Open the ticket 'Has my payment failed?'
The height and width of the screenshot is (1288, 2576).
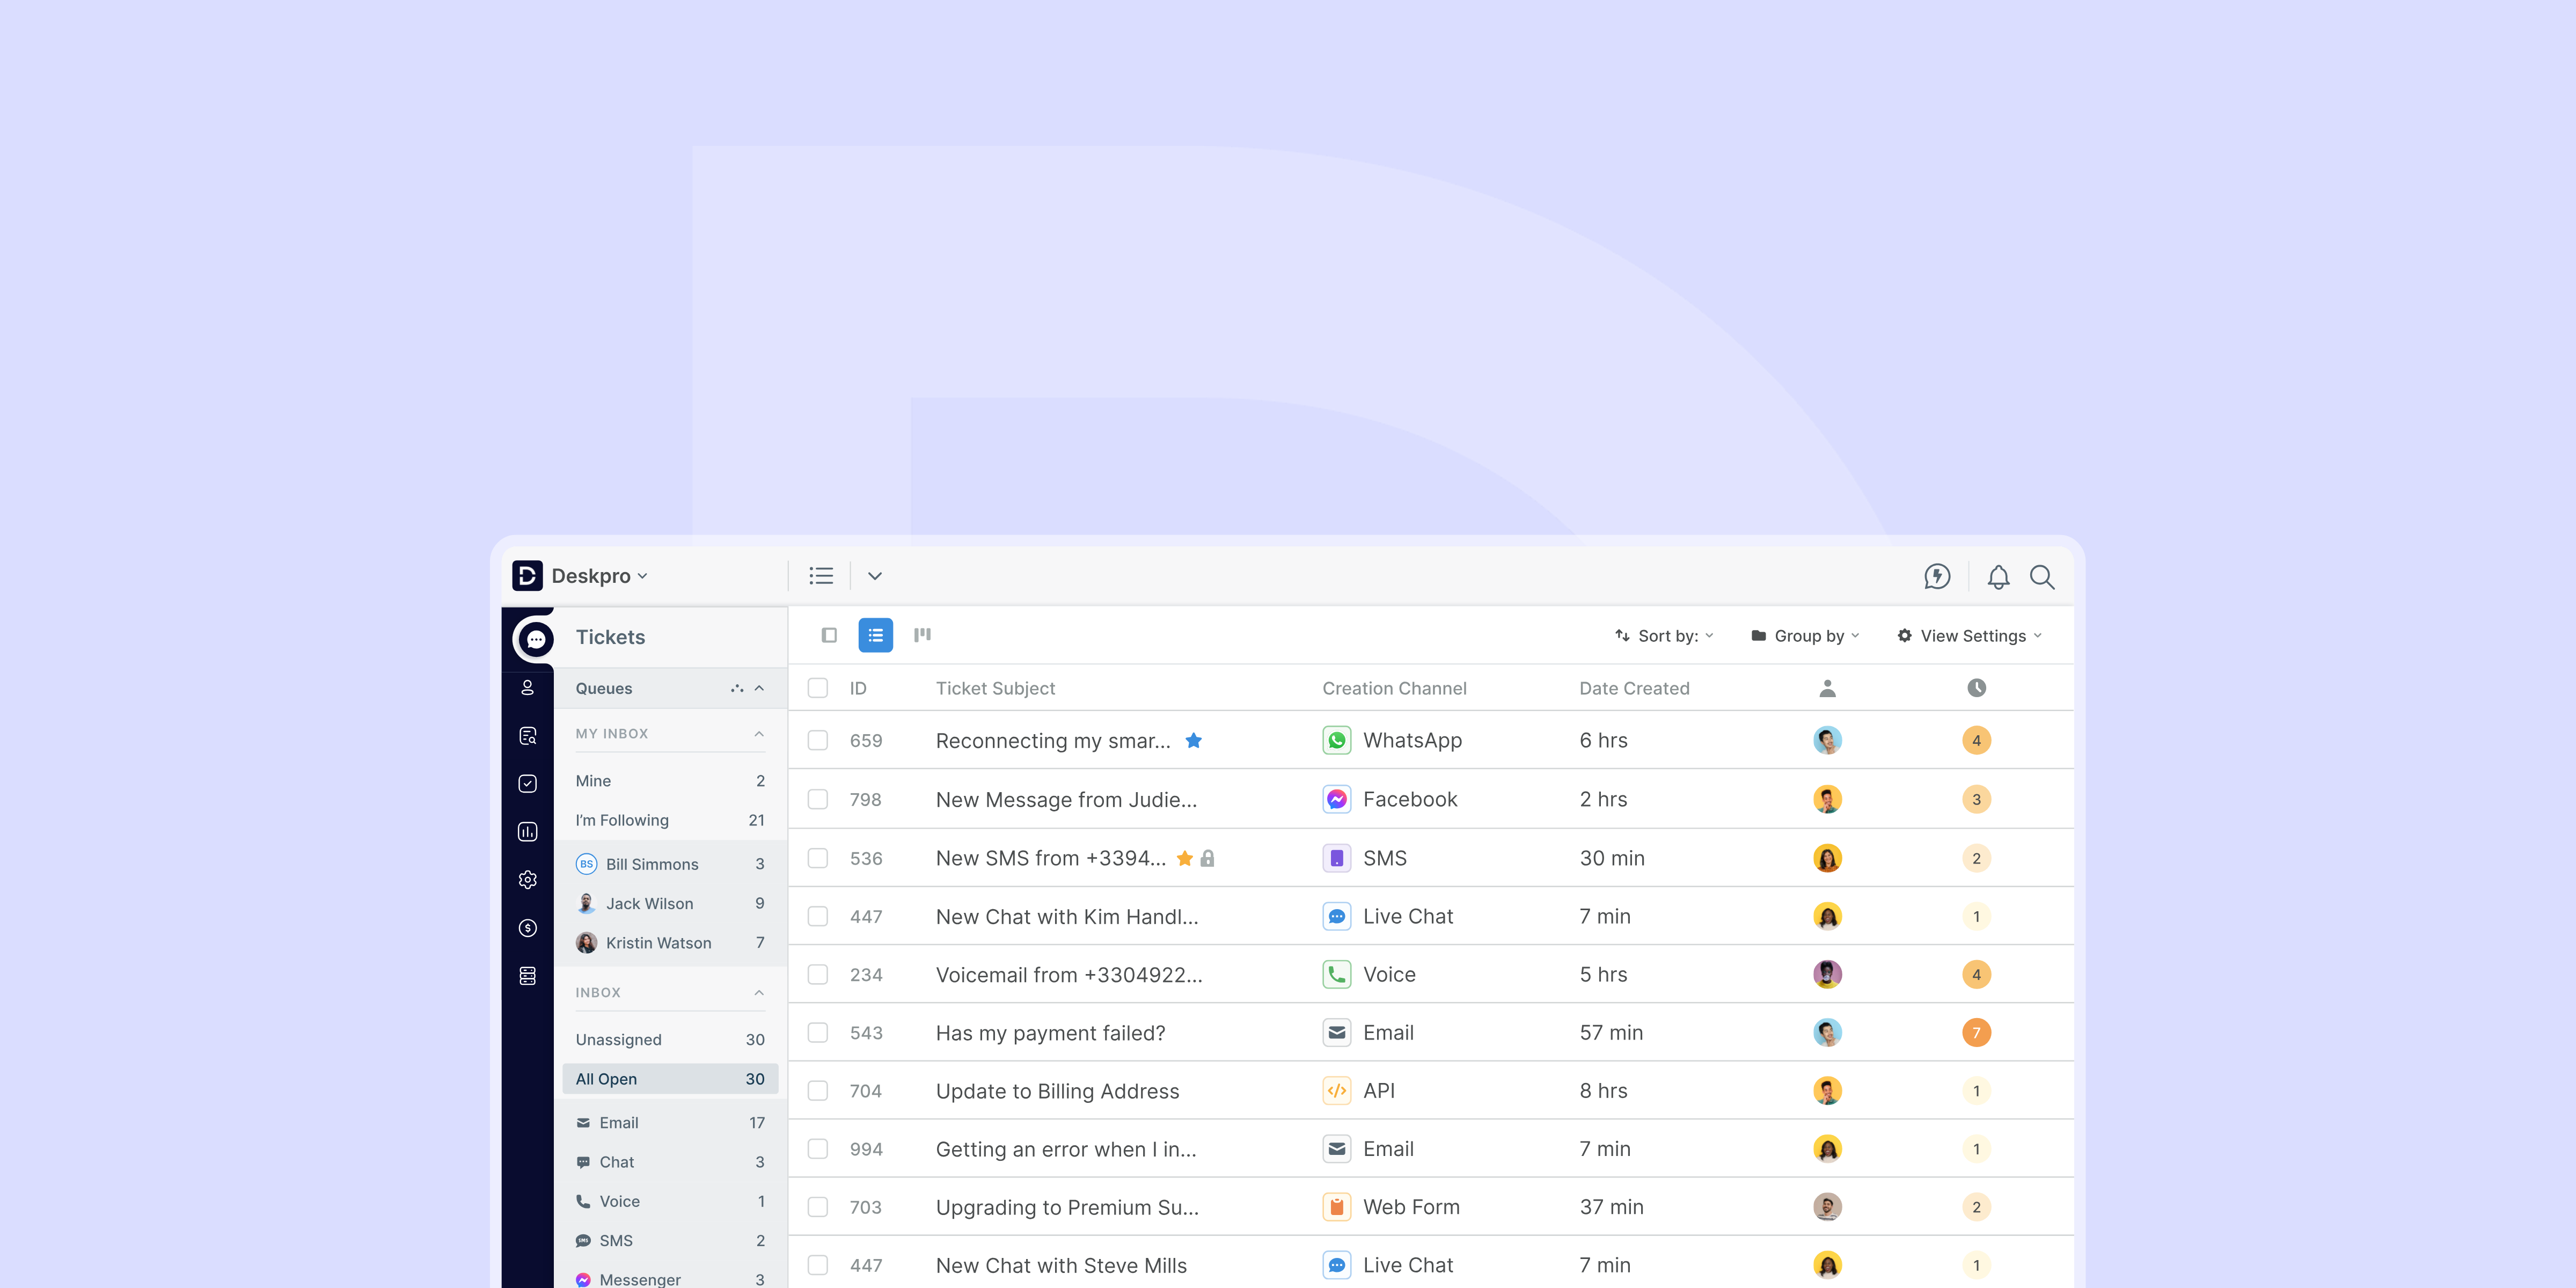point(1050,1032)
